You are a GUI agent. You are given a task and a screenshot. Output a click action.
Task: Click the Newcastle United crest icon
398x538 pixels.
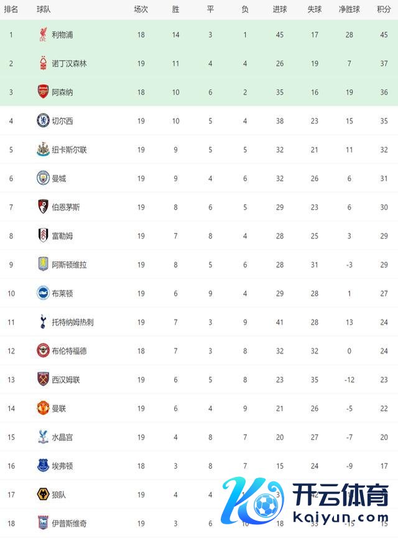(43, 149)
